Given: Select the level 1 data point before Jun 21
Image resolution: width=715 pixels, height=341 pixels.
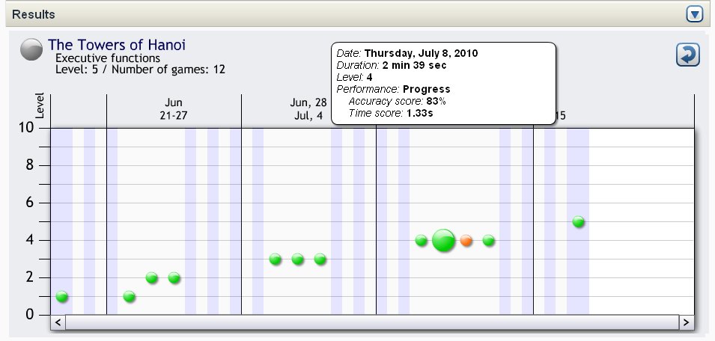Looking at the screenshot, I should click(62, 297).
